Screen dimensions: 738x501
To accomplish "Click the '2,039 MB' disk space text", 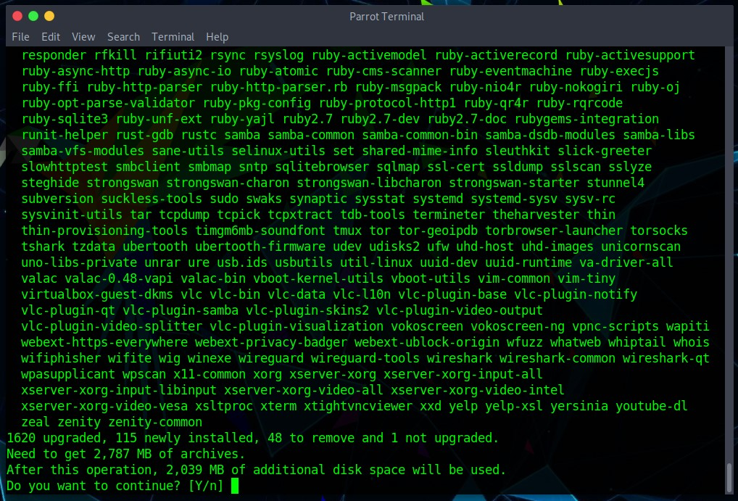I will 195,470.
